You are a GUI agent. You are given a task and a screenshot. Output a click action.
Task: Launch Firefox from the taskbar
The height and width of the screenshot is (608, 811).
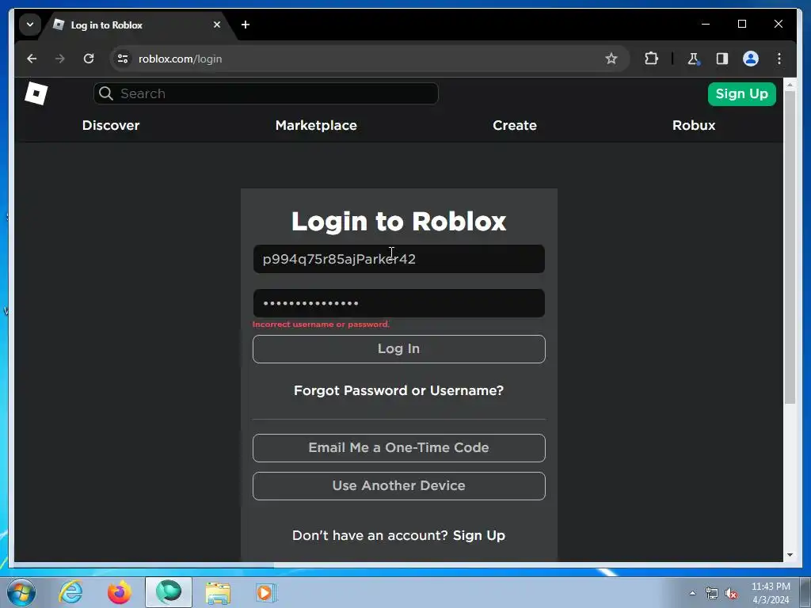coord(120,592)
